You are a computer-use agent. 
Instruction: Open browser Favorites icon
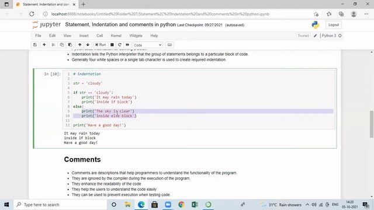click(x=329, y=14)
